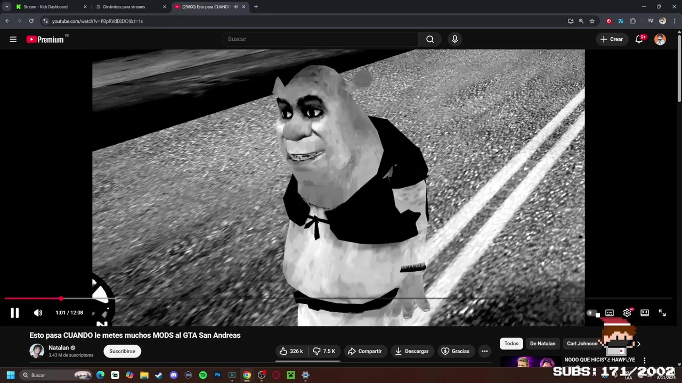Pause the video
Image resolution: width=682 pixels, height=383 pixels.
tap(15, 313)
